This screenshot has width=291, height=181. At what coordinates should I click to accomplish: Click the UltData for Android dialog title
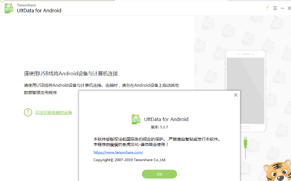(x=166, y=119)
